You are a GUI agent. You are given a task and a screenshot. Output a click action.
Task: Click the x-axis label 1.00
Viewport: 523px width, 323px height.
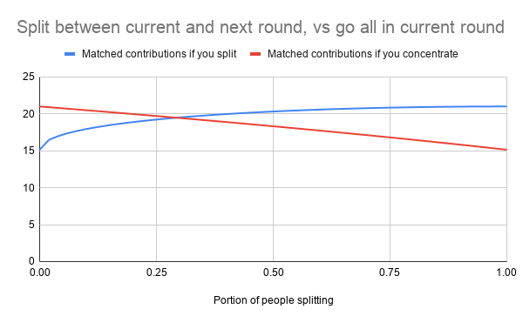click(506, 273)
